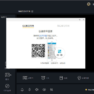The width and height of the screenshot is (94, 94).
Task: Start a streamer PK match
Action: 28,78
